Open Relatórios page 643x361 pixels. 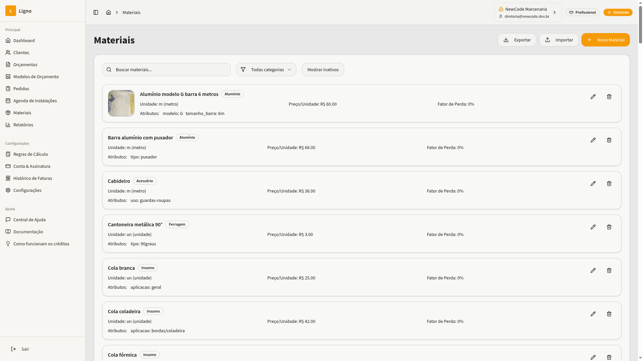pos(43,125)
